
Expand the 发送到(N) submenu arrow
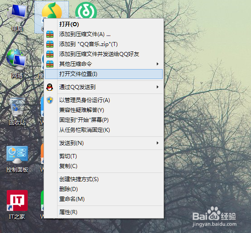click(x=158, y=143)
